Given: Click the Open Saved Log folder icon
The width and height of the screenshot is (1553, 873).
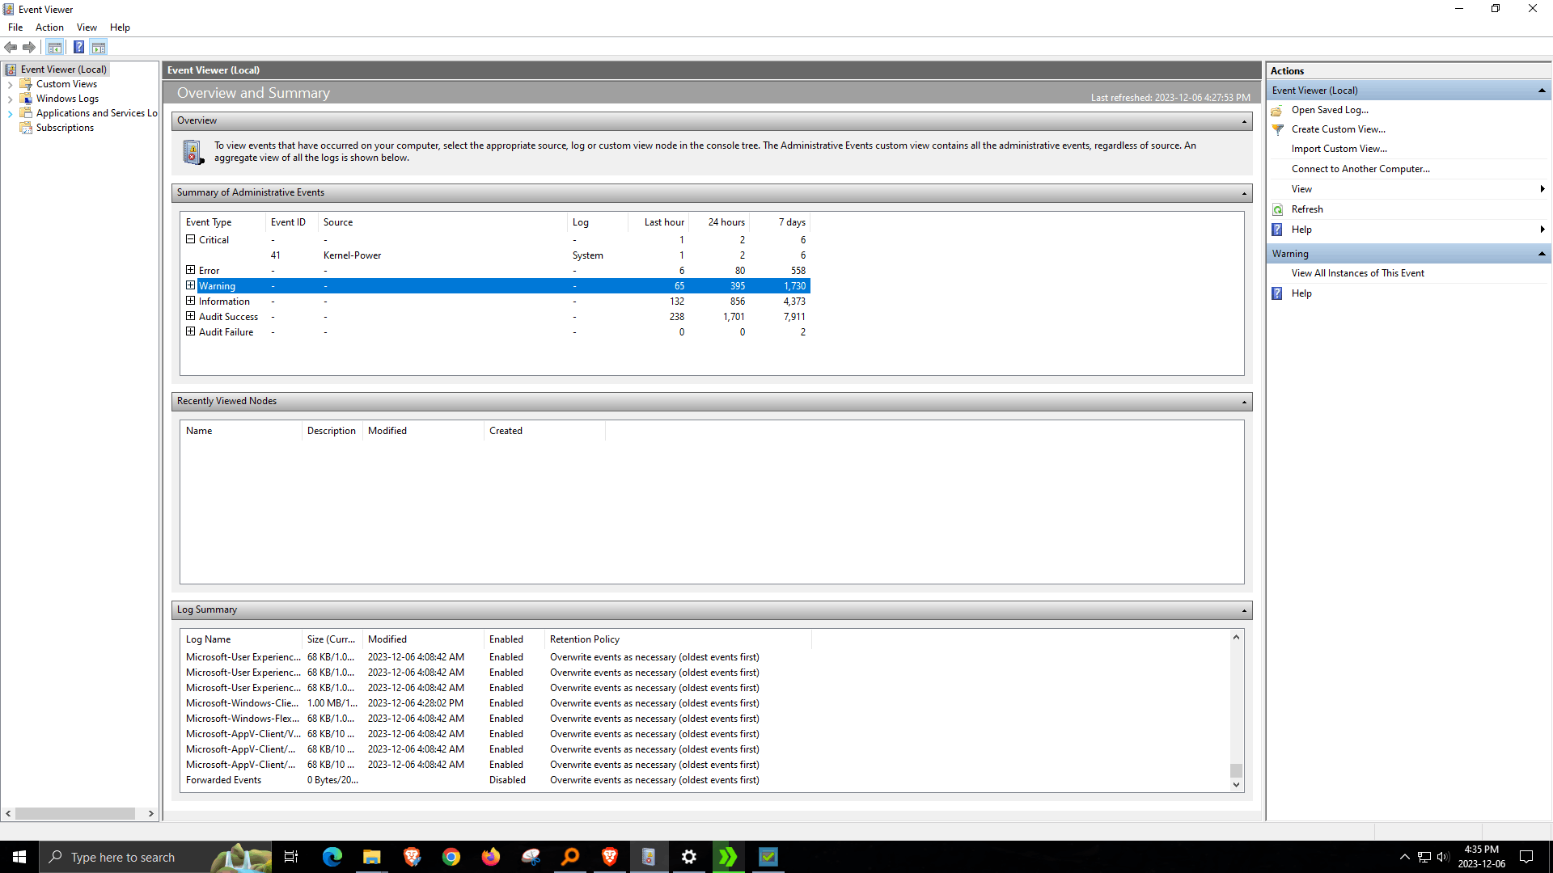Looking at the screenshot, I should (x=1277, y=110).
